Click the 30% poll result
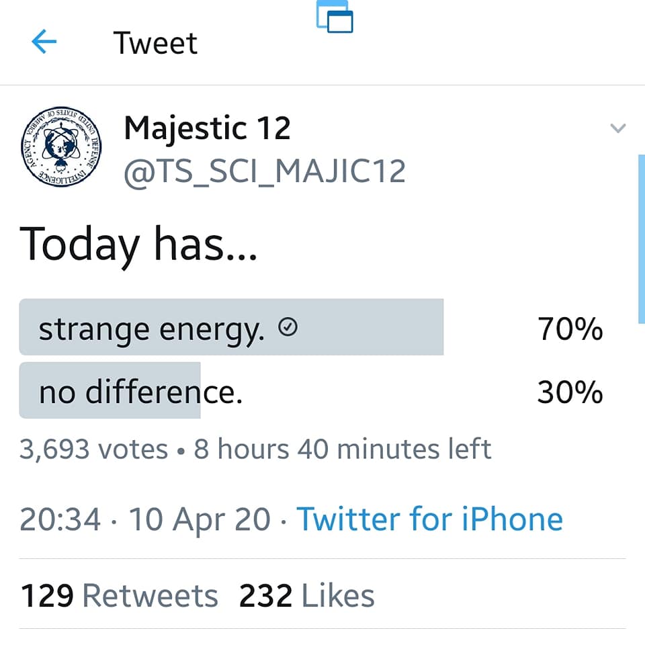The image size is (645, 645). coord(570,392)
